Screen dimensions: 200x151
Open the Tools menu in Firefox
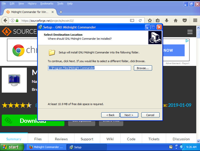60,3
